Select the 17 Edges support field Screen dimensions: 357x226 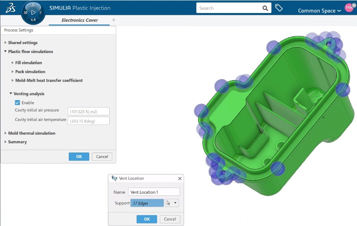click(147, 203)
